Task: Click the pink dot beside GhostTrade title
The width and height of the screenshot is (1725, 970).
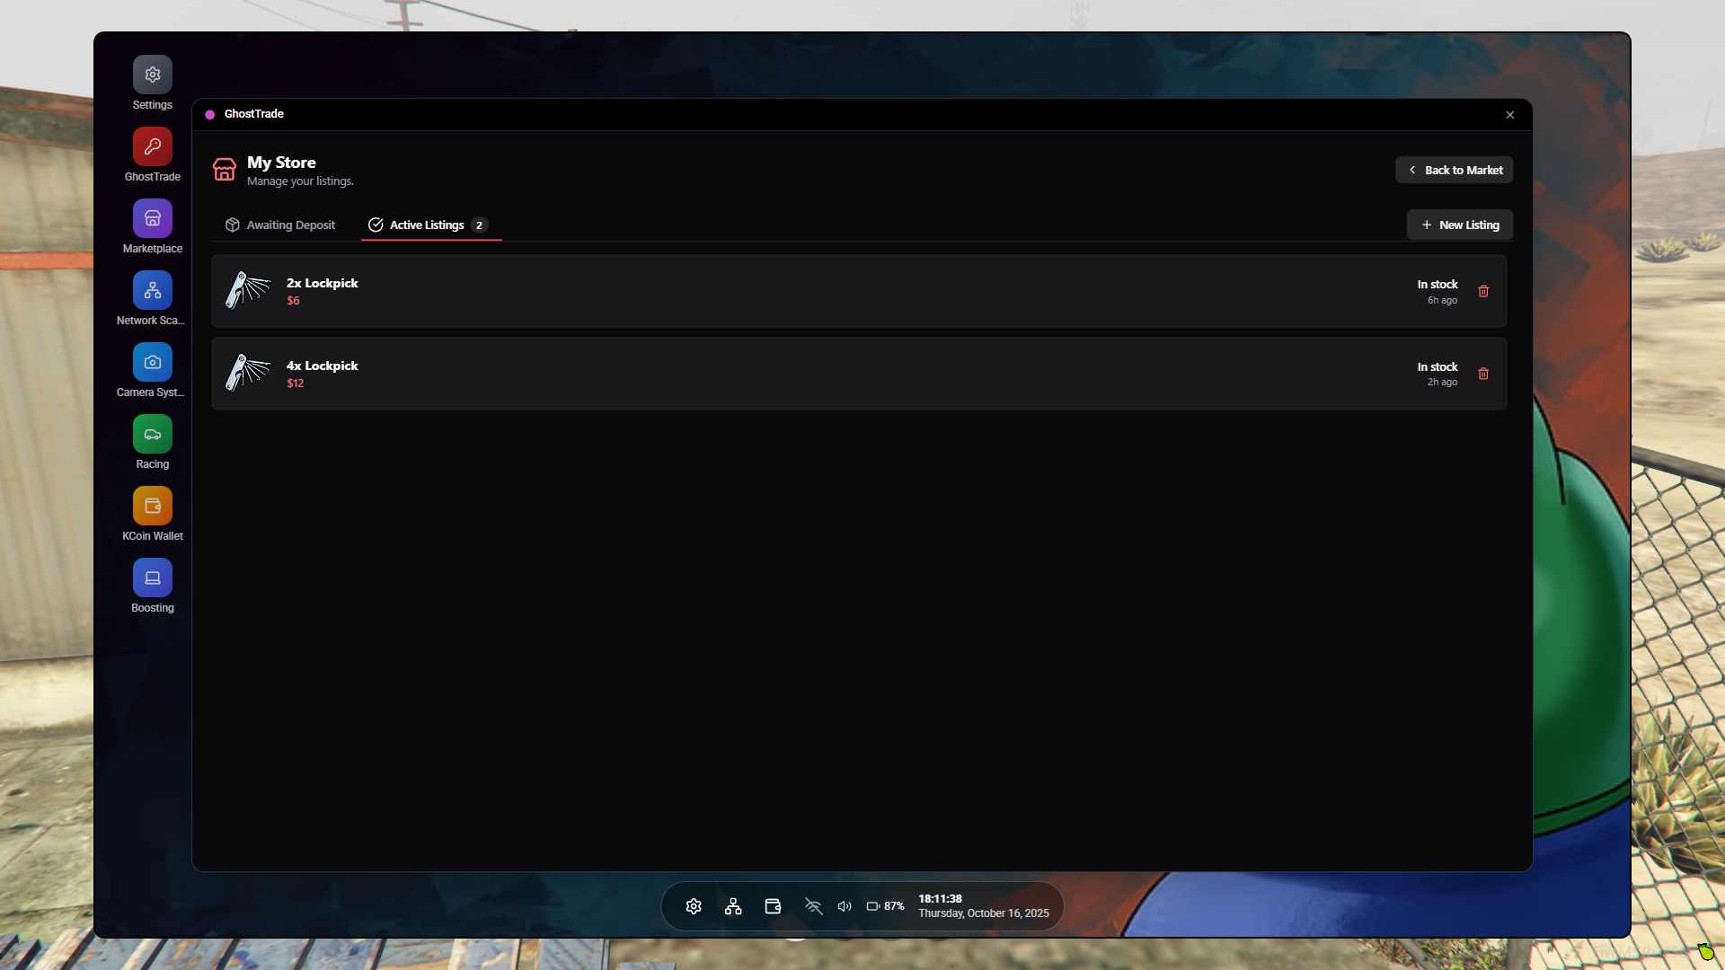Action: (210, 115)
